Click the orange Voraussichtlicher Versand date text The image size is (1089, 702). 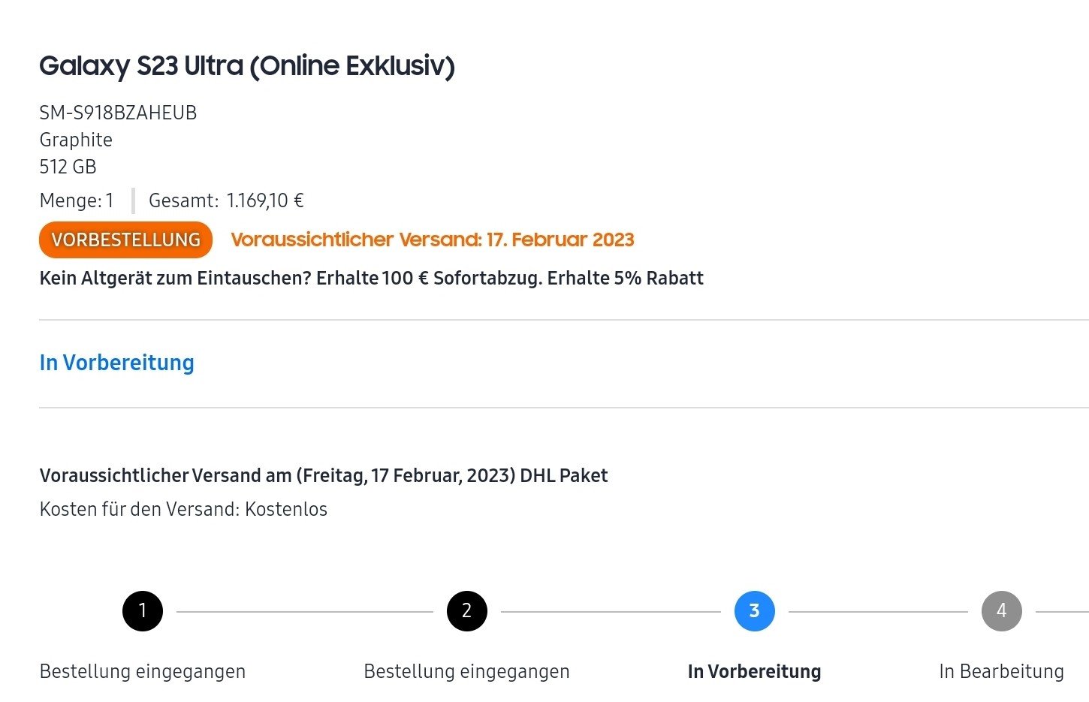[433, 240]
